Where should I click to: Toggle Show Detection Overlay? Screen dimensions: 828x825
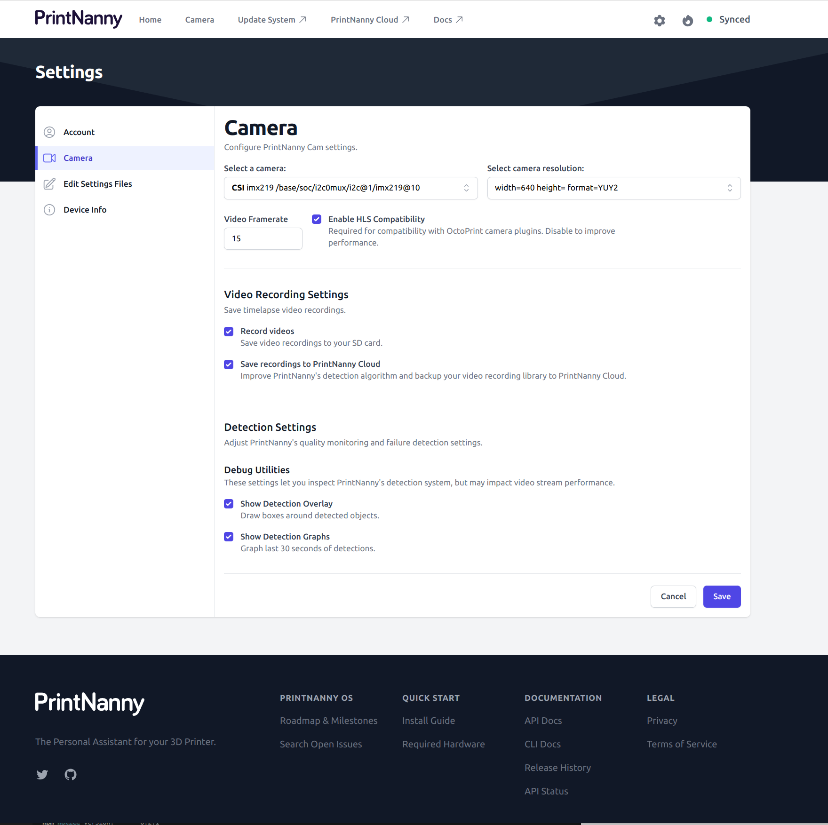coord(229,504)
